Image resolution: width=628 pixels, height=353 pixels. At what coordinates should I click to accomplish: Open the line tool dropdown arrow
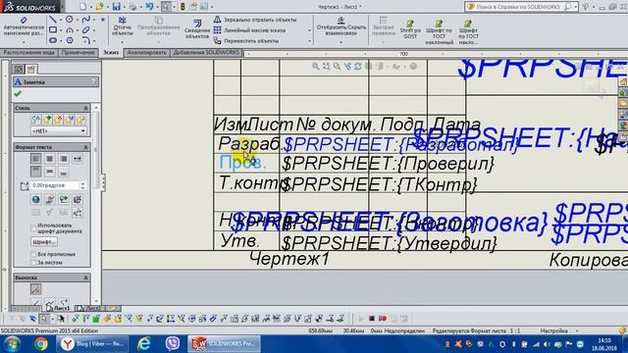60,20
